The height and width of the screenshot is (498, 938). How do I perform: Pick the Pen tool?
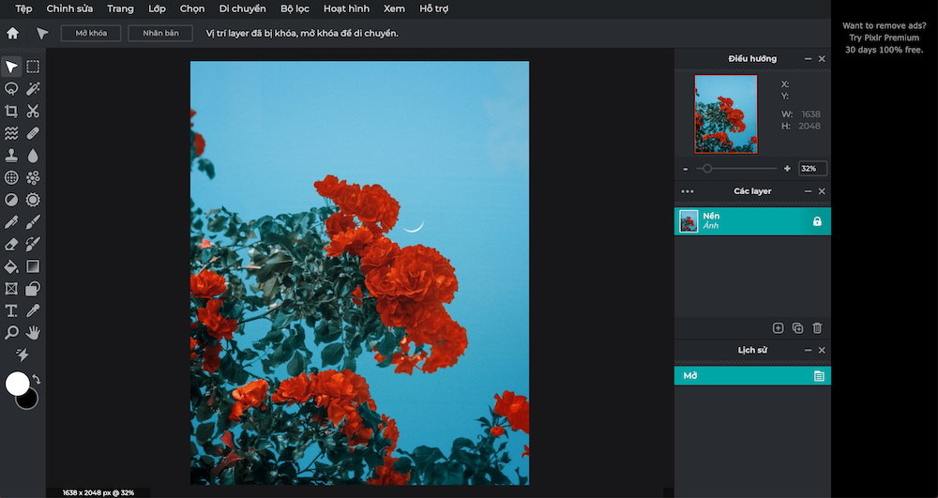[11, 221]
